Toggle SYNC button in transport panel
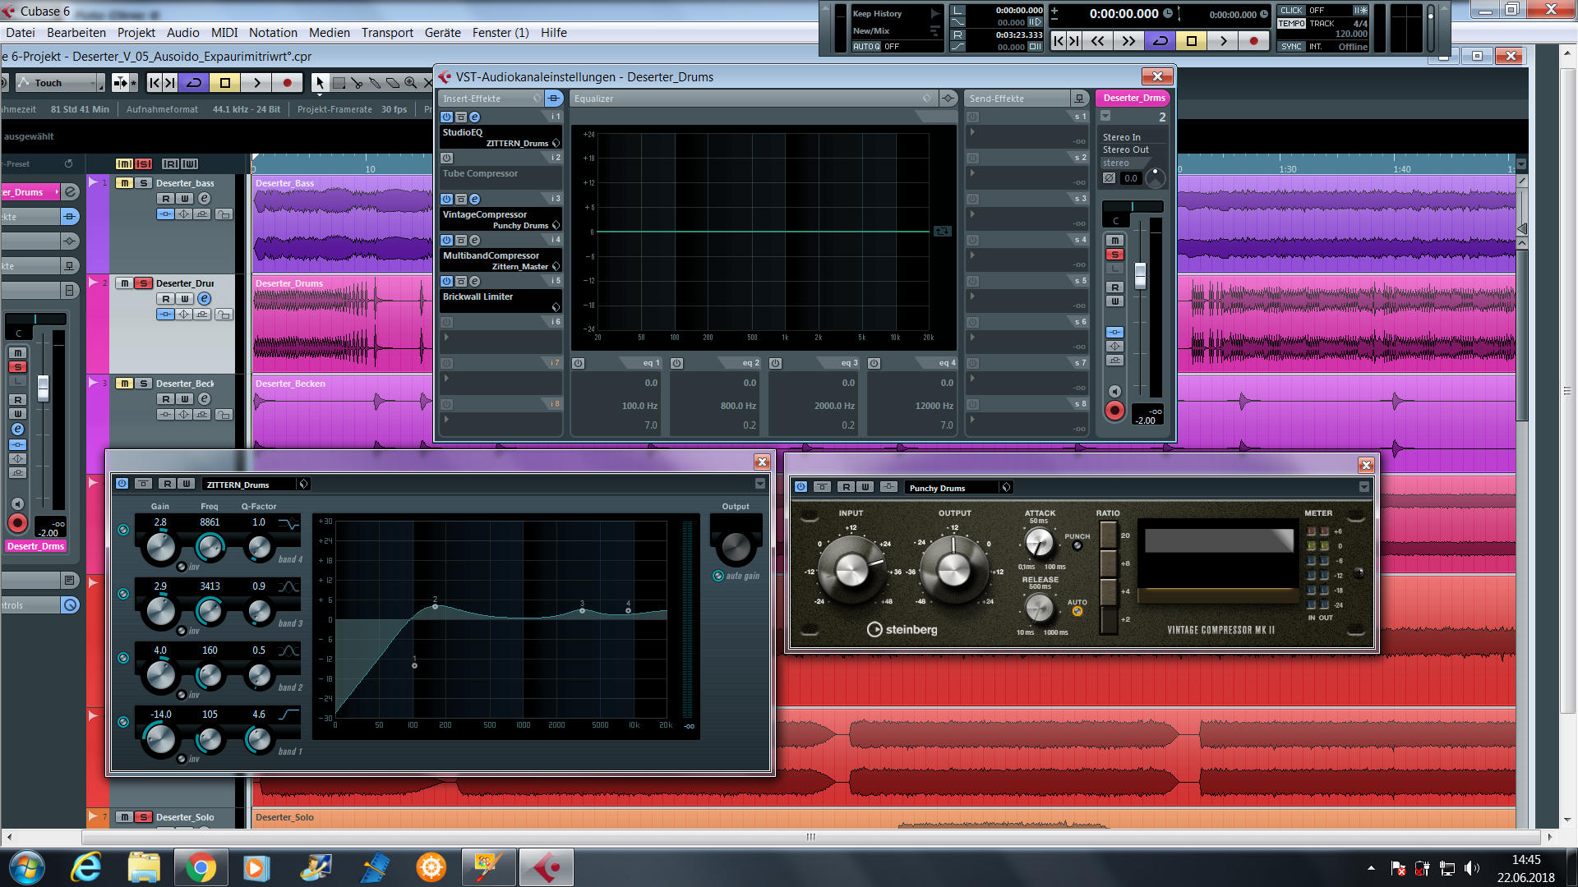The height and width of the screenshot is (887, 1578). click(x=1291, y=47)
